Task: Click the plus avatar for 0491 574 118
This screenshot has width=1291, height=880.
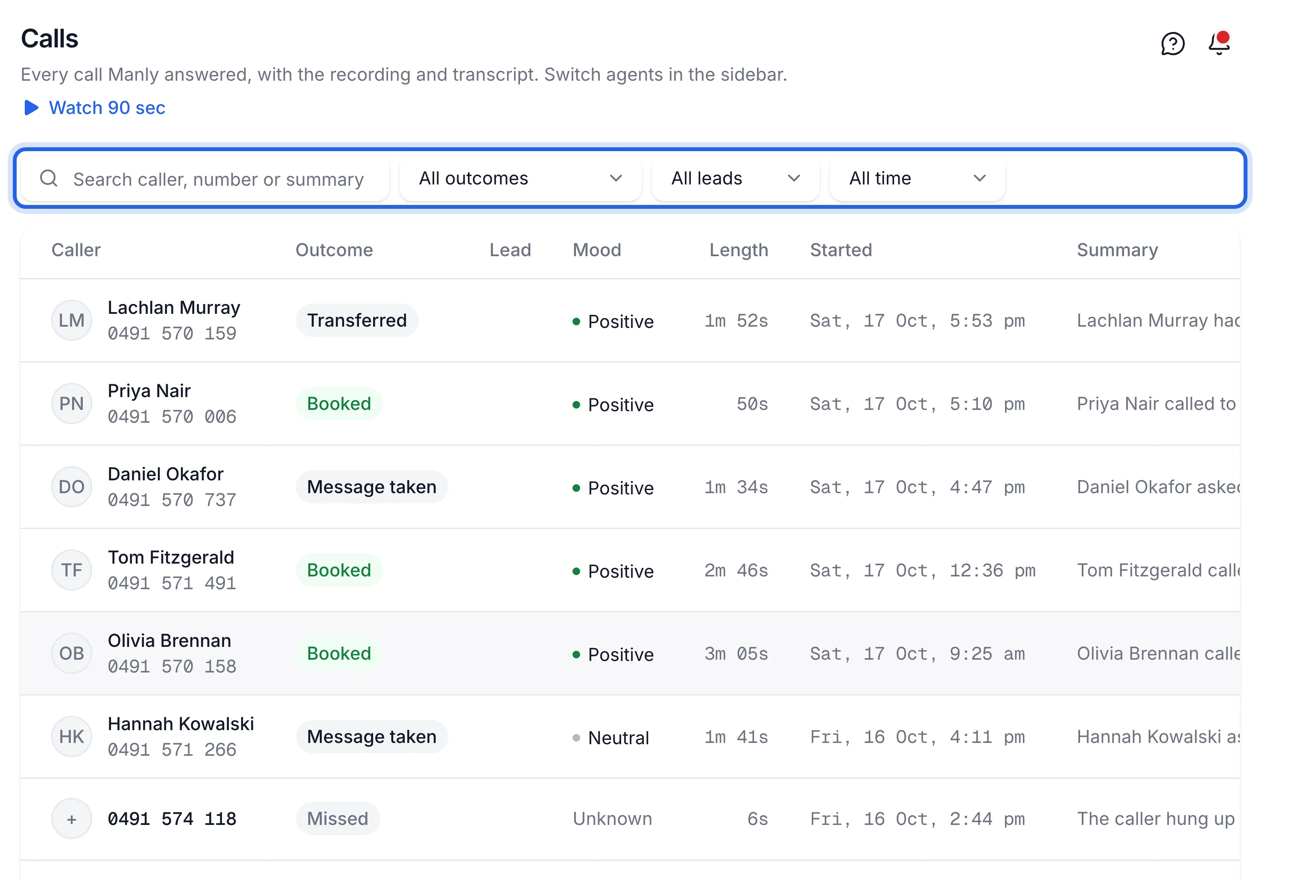Action: pyautogui.click(x=72, y=819)
